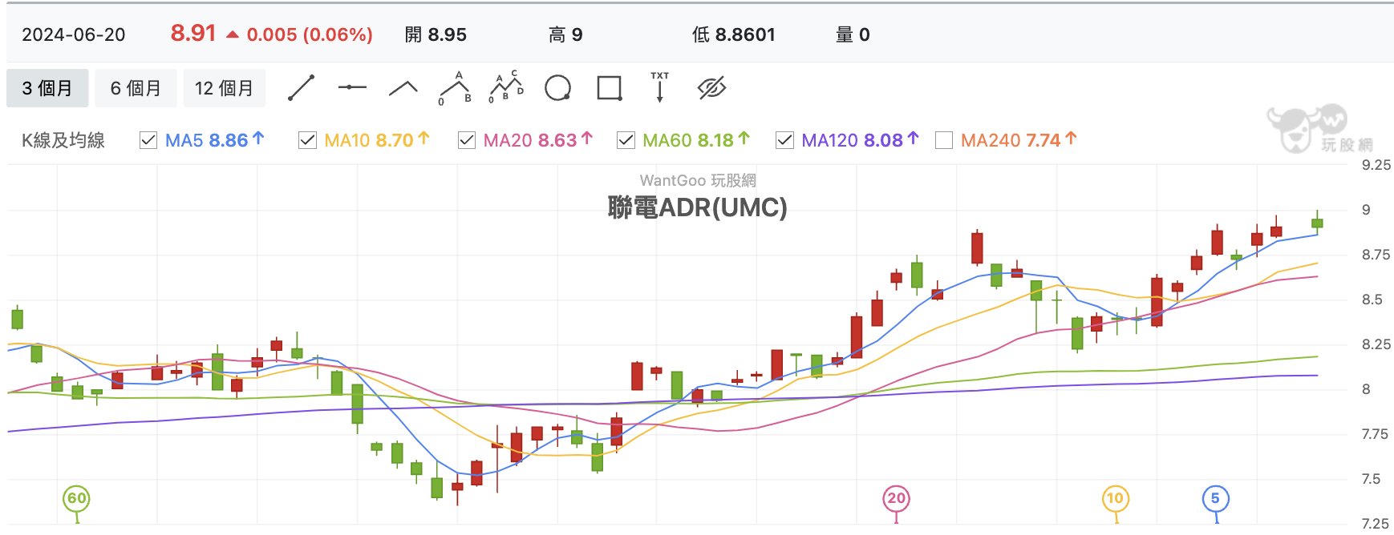Select the angle line drawing tool
1394x535 pixels.
click(403, 88)
